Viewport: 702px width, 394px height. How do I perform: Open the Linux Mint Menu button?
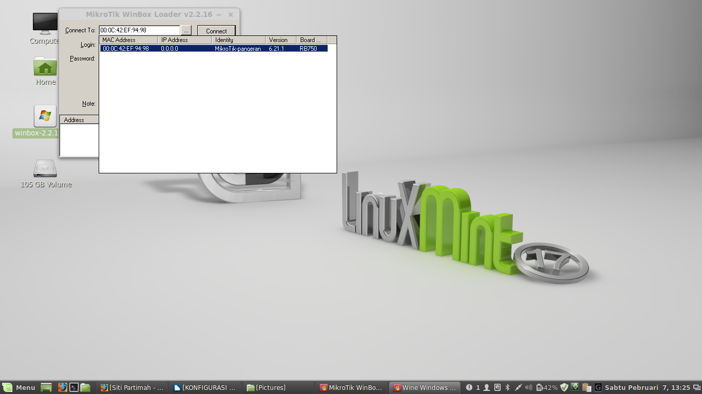[19, 387]
